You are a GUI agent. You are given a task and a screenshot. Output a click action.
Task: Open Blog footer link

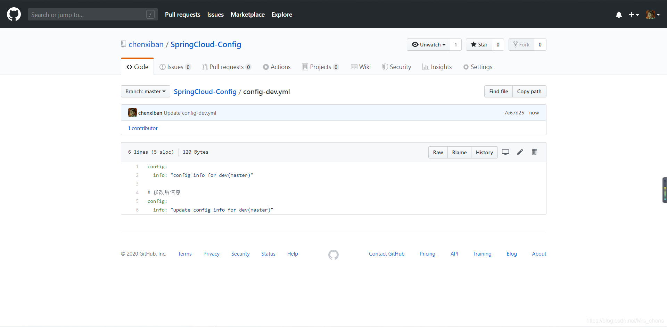click(x=511, y=254)
